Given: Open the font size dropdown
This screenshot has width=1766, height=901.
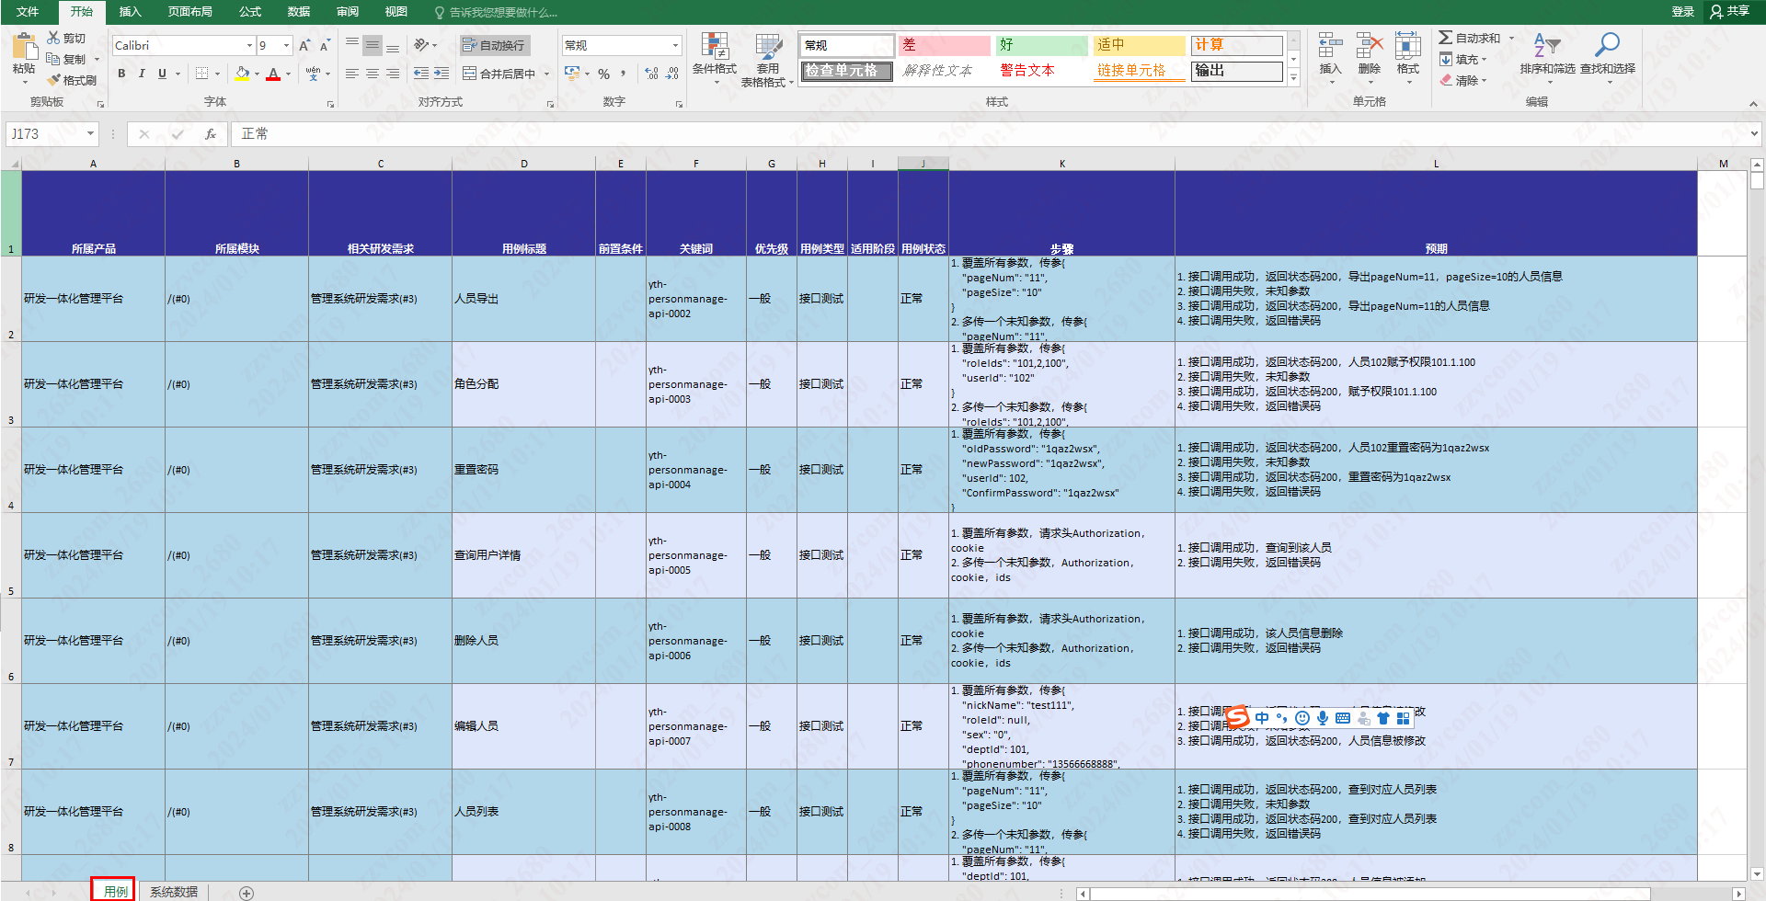Looking at the screenshot, I should (x=286, y=45).
